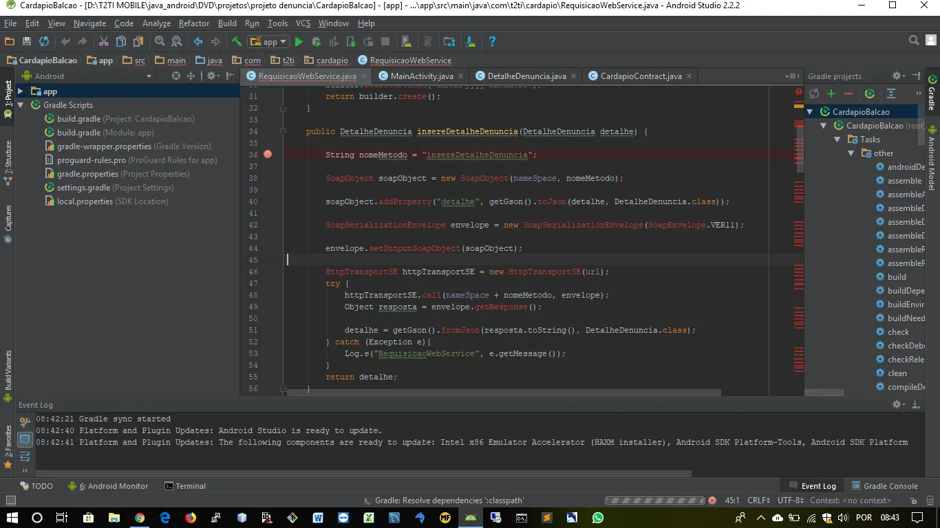
Task: Click the green Run app button
Action: point(299,42)
